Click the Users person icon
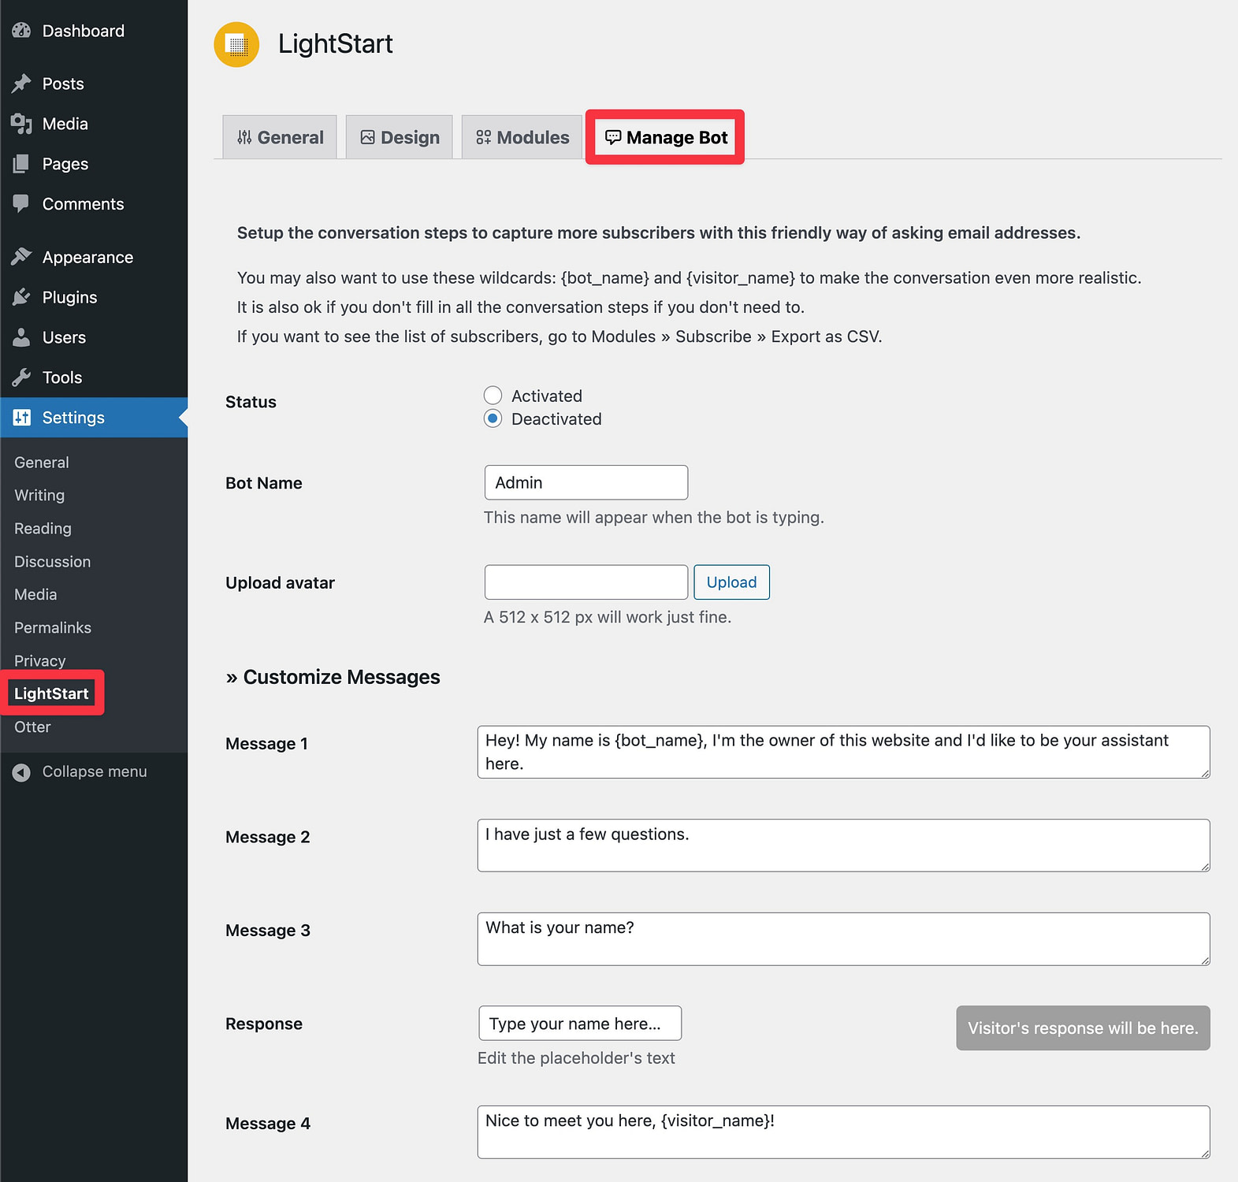The image size is (1238, 1182). [x=21, y=337]
